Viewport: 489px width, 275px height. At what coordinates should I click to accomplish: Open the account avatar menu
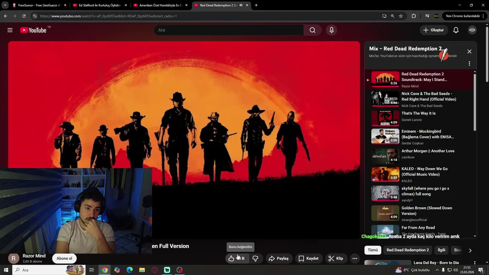tap(472, 30)
